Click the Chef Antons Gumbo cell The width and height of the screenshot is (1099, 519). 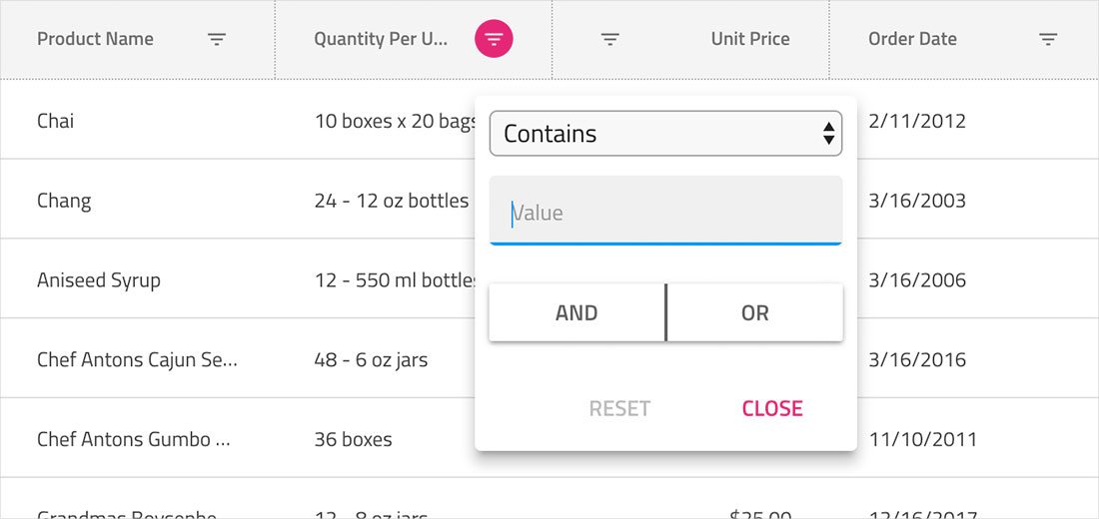point(134,439)
